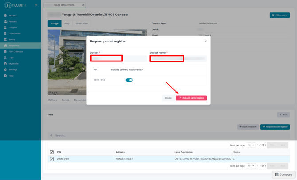Click the pink Request parcel register button

click(x=191, y=98)
